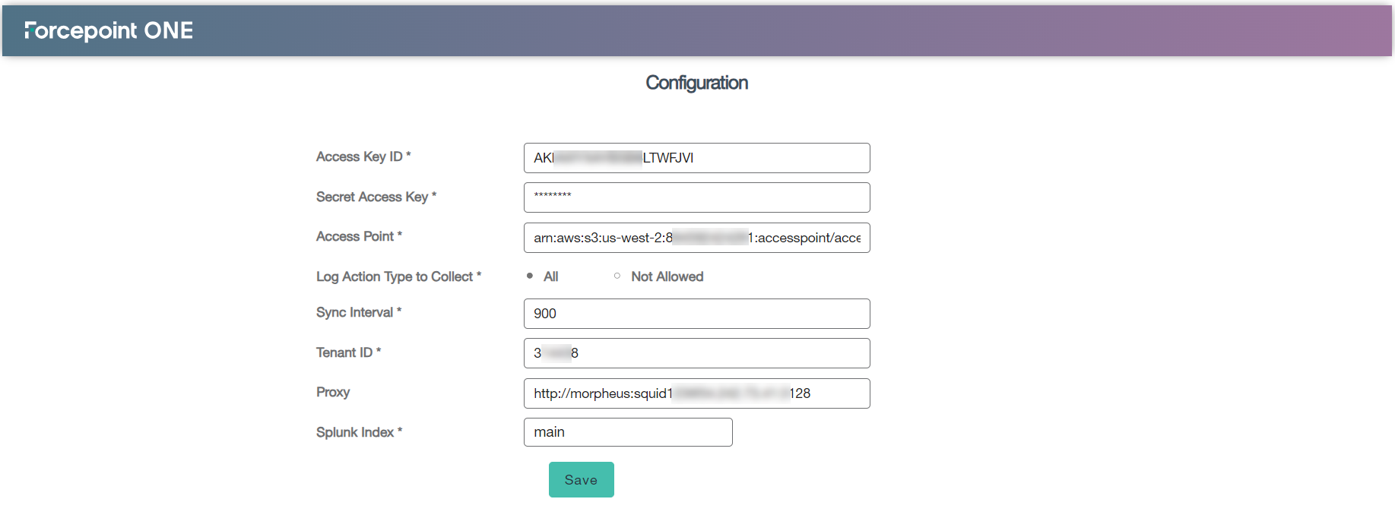Screen dimensions: 1395x518
Task: Click the Sync Interval label
Action: 359,312
